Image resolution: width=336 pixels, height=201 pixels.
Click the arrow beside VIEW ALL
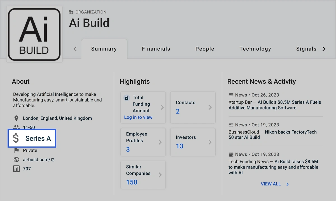[x=288, y=184]
